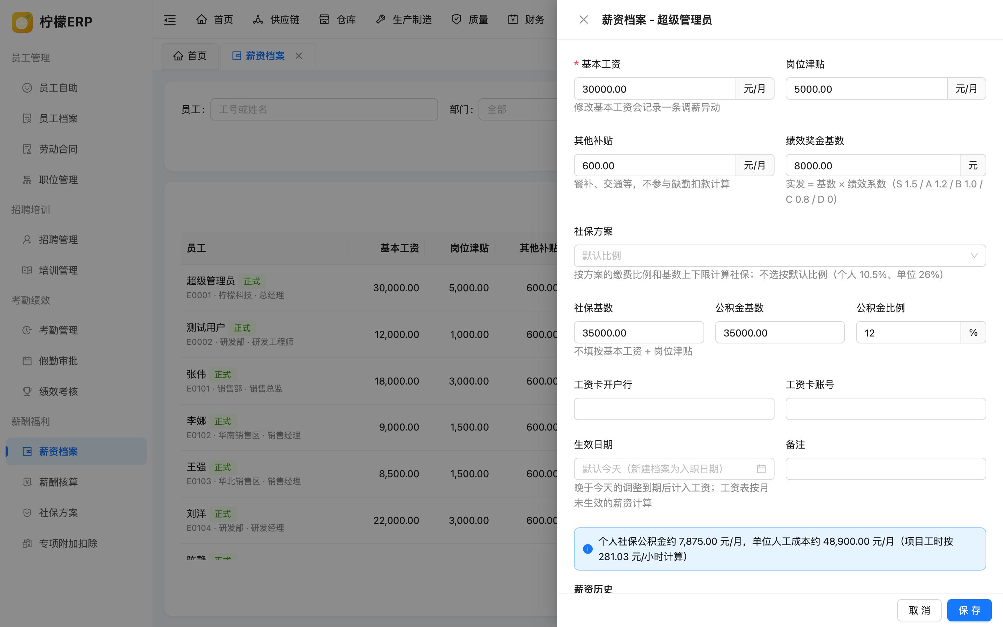Open 员工档案 in the sidebar

coord(76,118)
